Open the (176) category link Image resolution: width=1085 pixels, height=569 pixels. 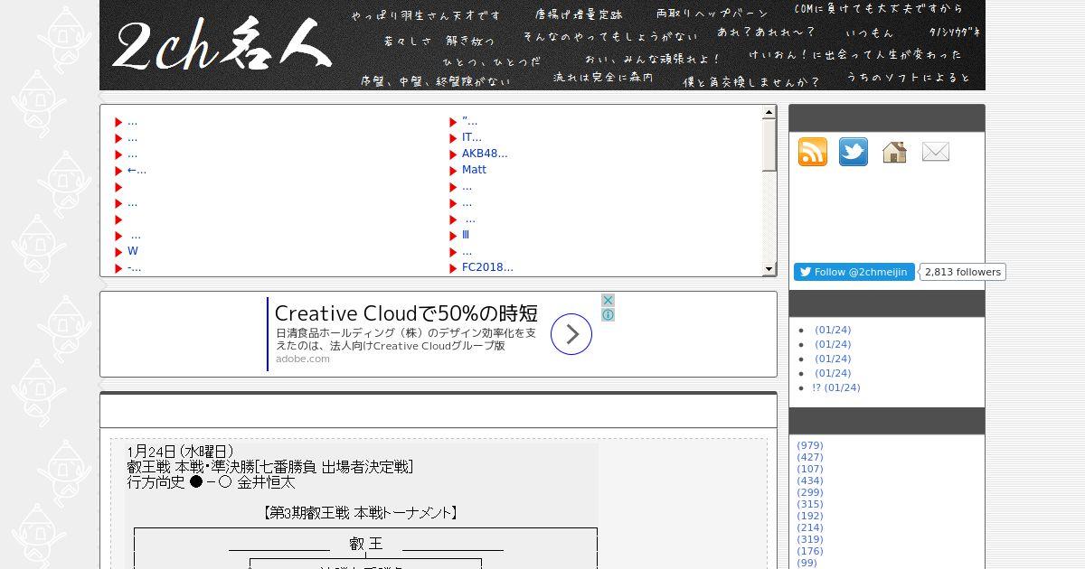(x=810, y=551)
